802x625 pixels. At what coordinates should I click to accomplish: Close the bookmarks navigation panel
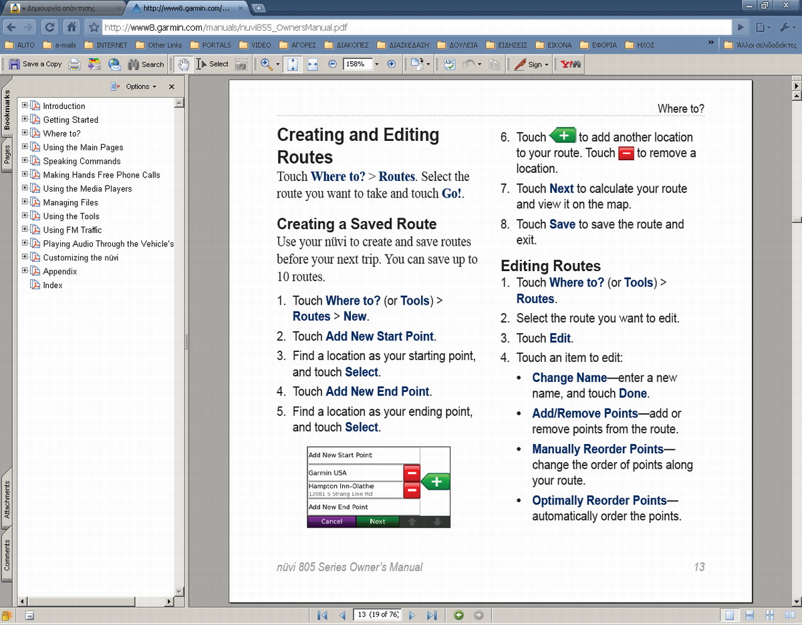tap(172, 87)
